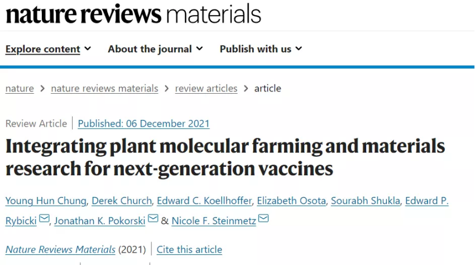Click the email icon after Nicole F. Steinmetz
475x265 pixels.
pos(263,218)
